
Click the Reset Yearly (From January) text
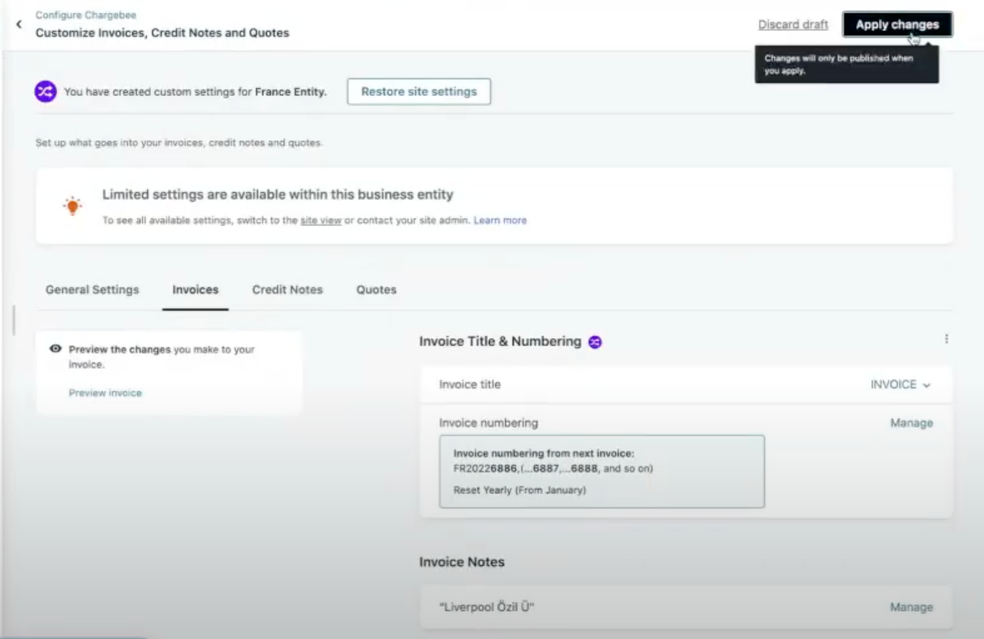520,490
